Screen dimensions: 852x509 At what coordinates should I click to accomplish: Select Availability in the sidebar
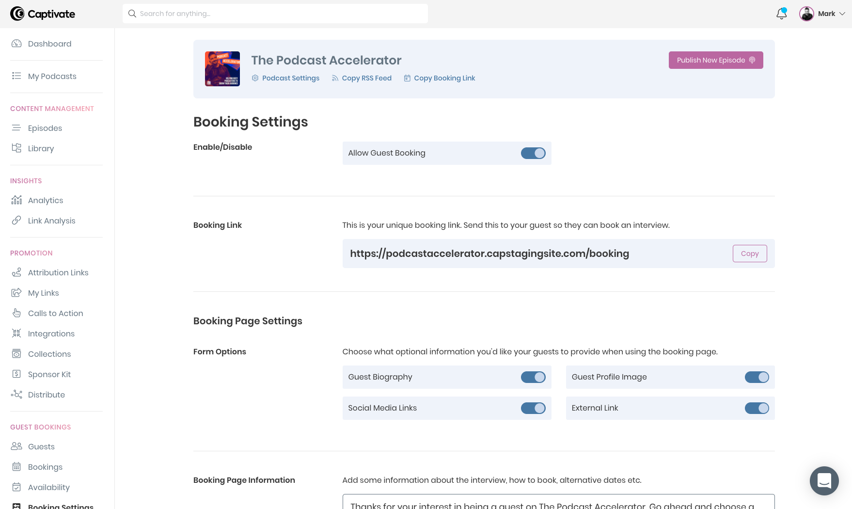[x=48, y=487]
